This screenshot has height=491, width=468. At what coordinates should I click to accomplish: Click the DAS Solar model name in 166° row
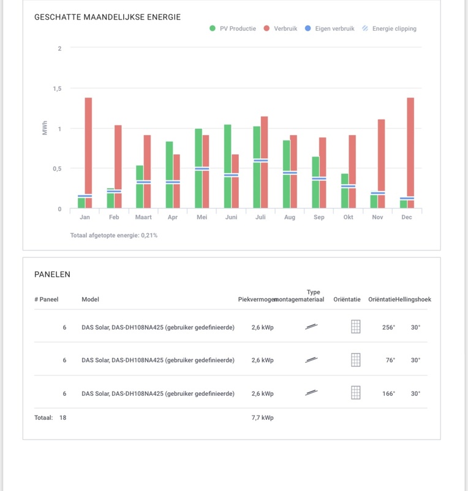coord(158,393)
